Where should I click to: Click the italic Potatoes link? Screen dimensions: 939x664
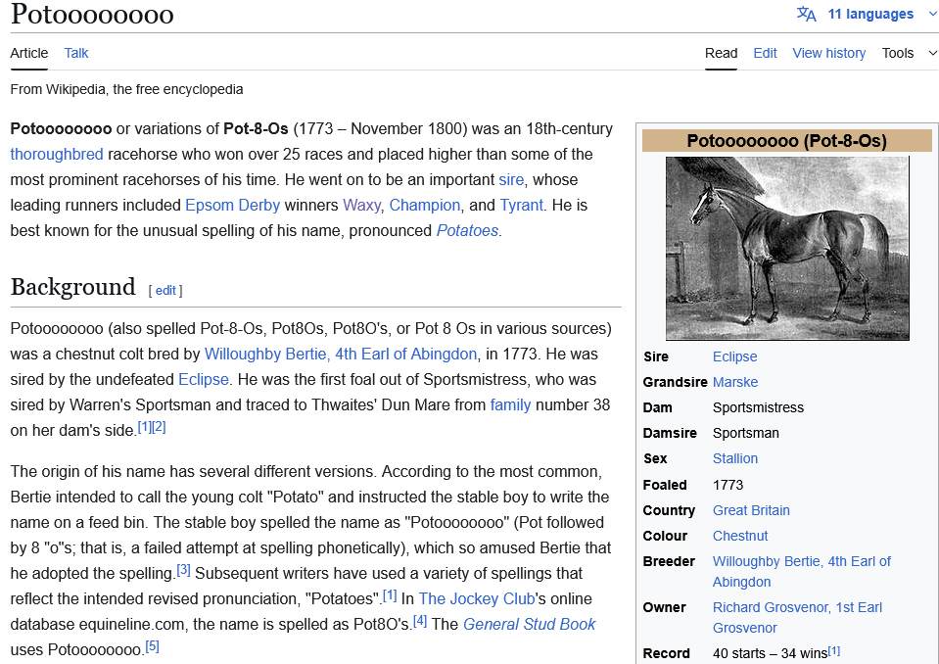(467, 230)
